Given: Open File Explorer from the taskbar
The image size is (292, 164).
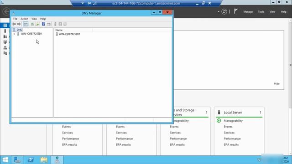Looking at the screenshot, I should coord(44,160).
